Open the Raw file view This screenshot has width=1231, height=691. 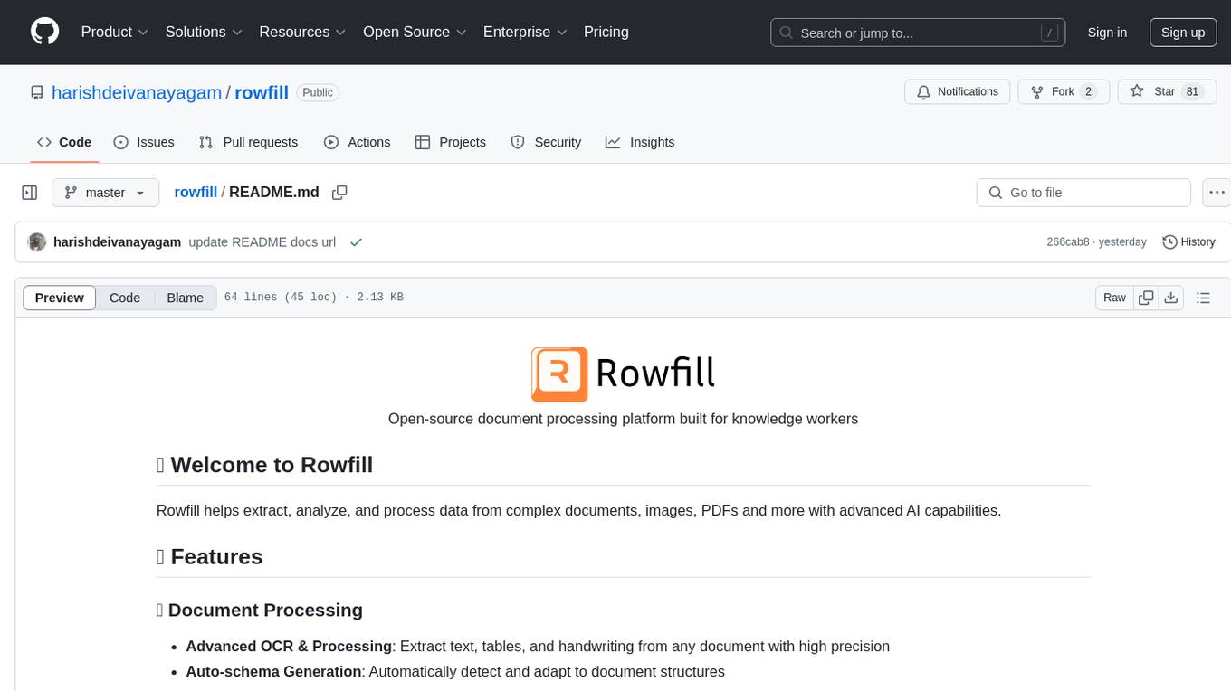tap(1114, 298)
